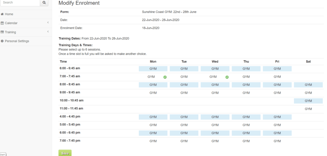Image resolution: width=327 pixels, height=156 pixels.
Task: Select Saturday 10:00 - 10:45 am GYM slot
Action: (308, 101)
